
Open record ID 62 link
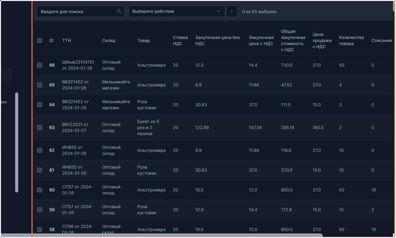(52, 150)
